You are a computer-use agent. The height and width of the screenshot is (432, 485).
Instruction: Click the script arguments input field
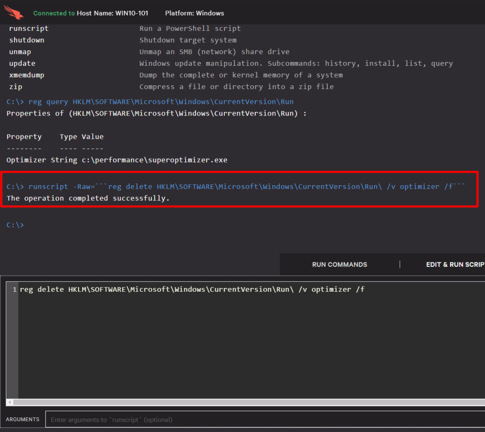pos(265,419)
